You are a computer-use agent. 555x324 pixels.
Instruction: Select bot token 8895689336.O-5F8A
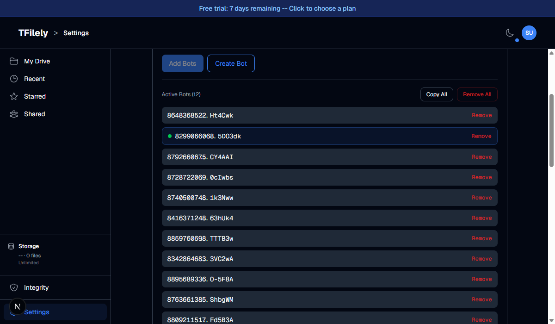[200, 279]
